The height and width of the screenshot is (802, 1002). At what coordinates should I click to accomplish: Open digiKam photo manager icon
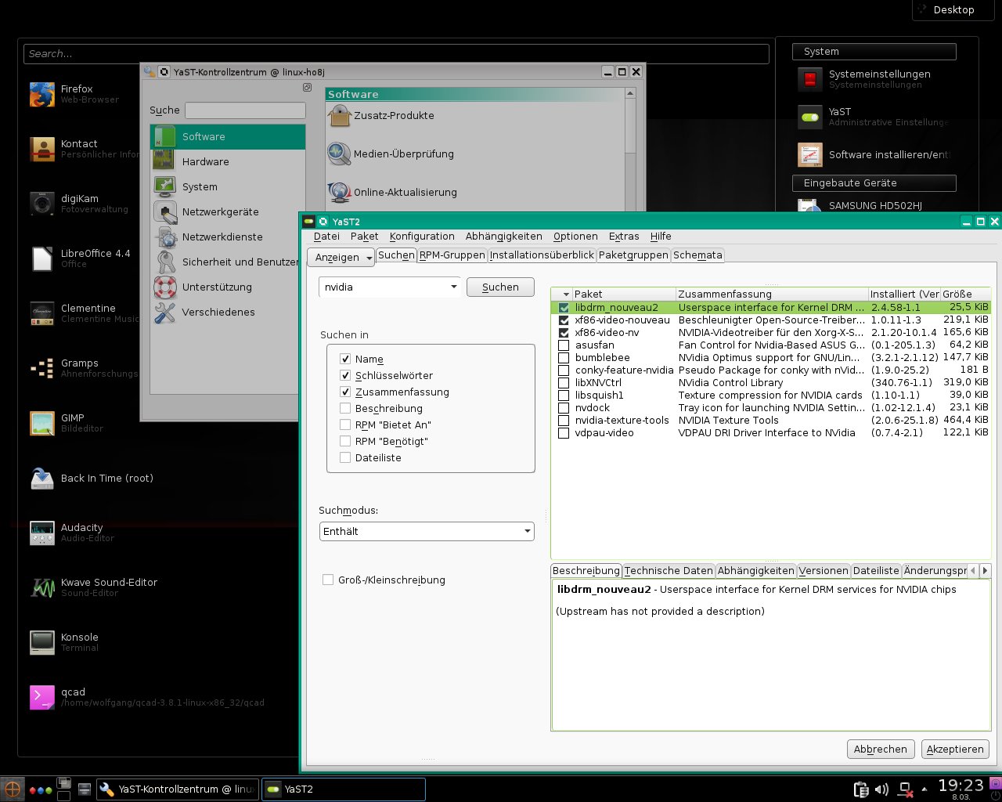[x=42, y=204]
